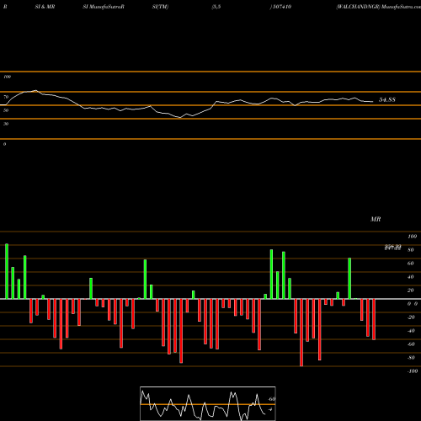This screenshot has height=421, width=421.
Task: Click the 0 label on the RSI axis
Action: point(4,144)
